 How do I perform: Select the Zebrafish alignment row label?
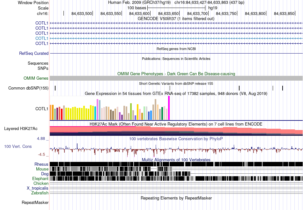click(40, 193)
